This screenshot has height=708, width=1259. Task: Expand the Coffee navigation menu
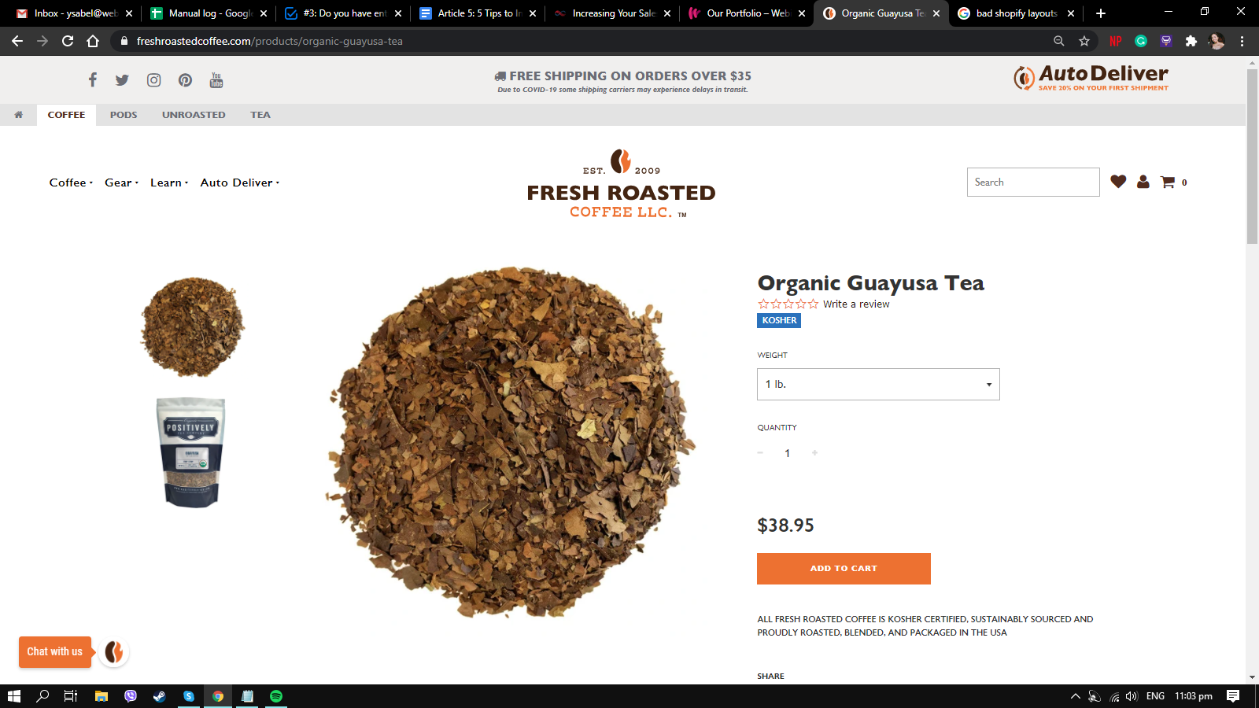point(71,183)
